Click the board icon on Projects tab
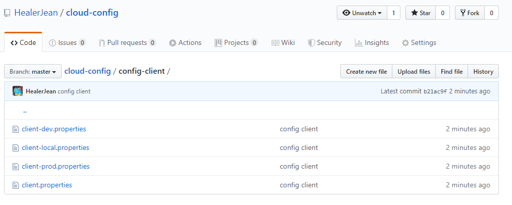This screenshot has height=205, width=512. pos(218,43)
